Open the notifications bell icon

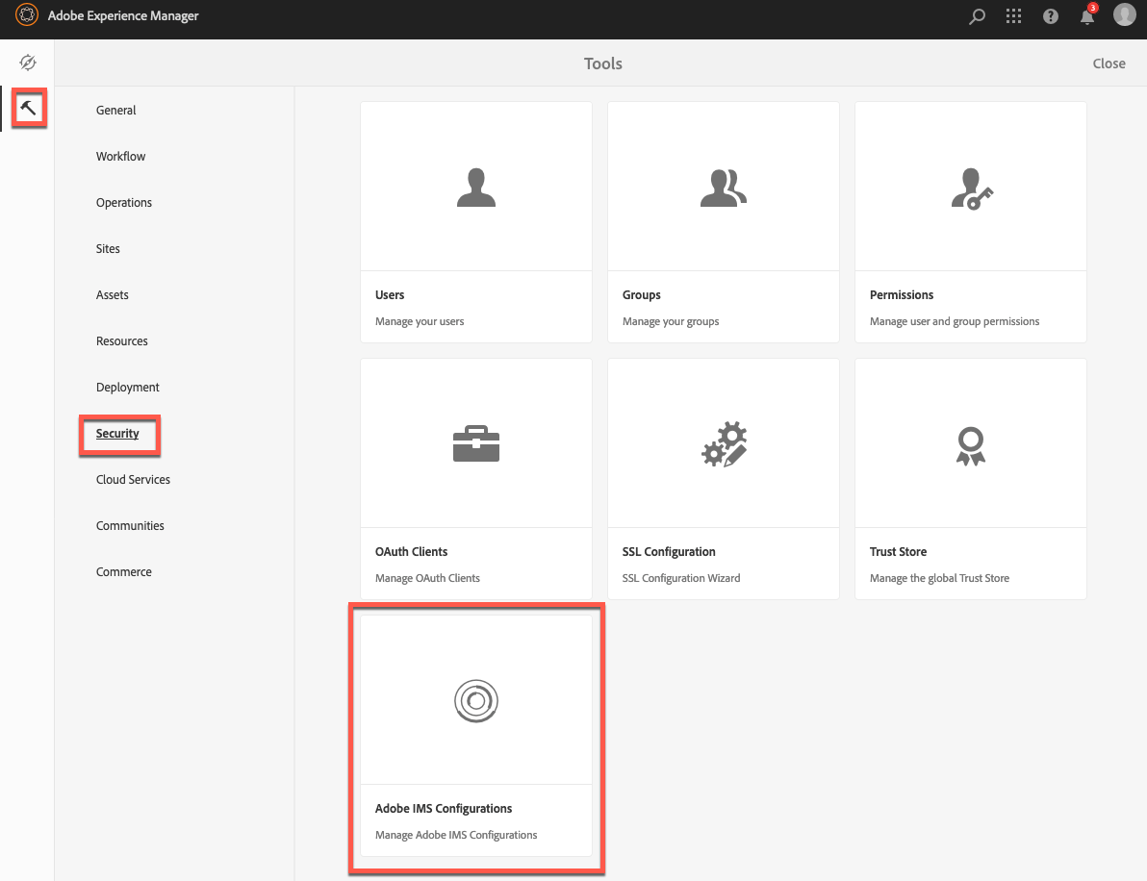point(1087,16)
